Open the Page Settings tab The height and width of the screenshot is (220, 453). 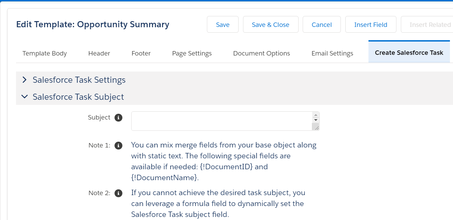[x=192, y=53]
